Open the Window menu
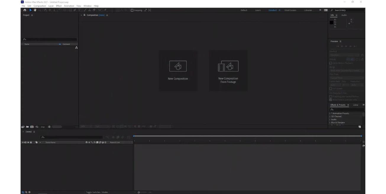The width and height of the screenshot is (386, 194). pyautogui.click(x=88, y=6)
